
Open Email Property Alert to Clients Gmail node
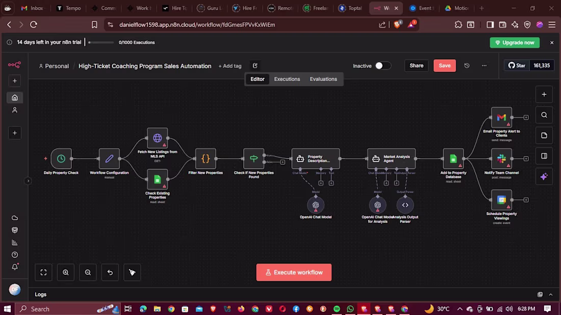pos(502,117)
